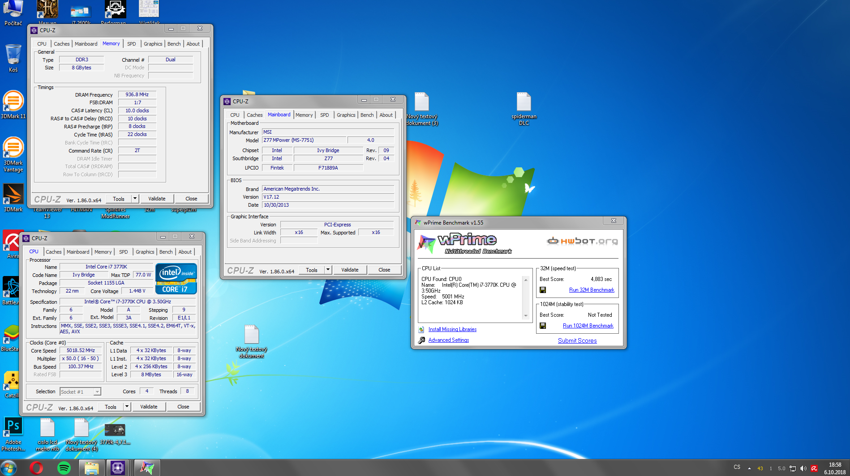Image resolution: width=850 pixels, height=476 pixels.
Task: Open Spotify from taskbar
Action: tap(64, 468)
